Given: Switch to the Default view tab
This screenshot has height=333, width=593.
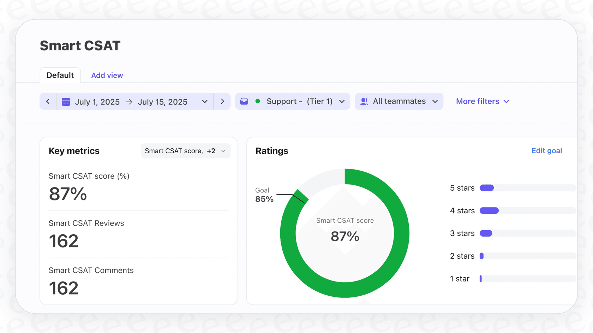Looking at the screenshot, I should [x=60, y=75].
